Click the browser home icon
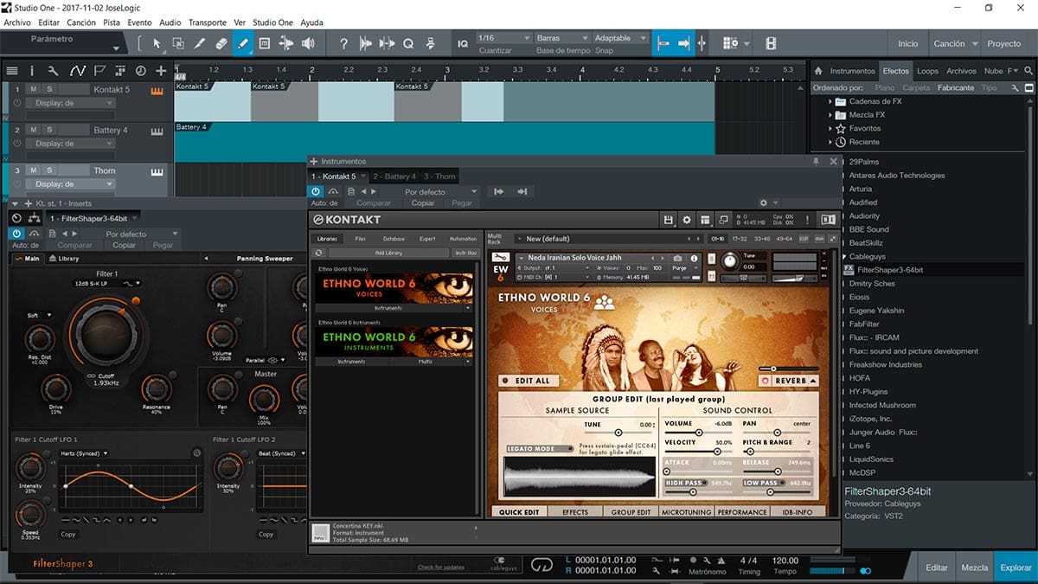 click(x=818, y=71)
